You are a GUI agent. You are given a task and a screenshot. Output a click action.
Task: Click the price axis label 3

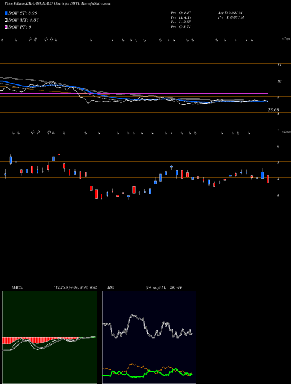tap(278, 195)
